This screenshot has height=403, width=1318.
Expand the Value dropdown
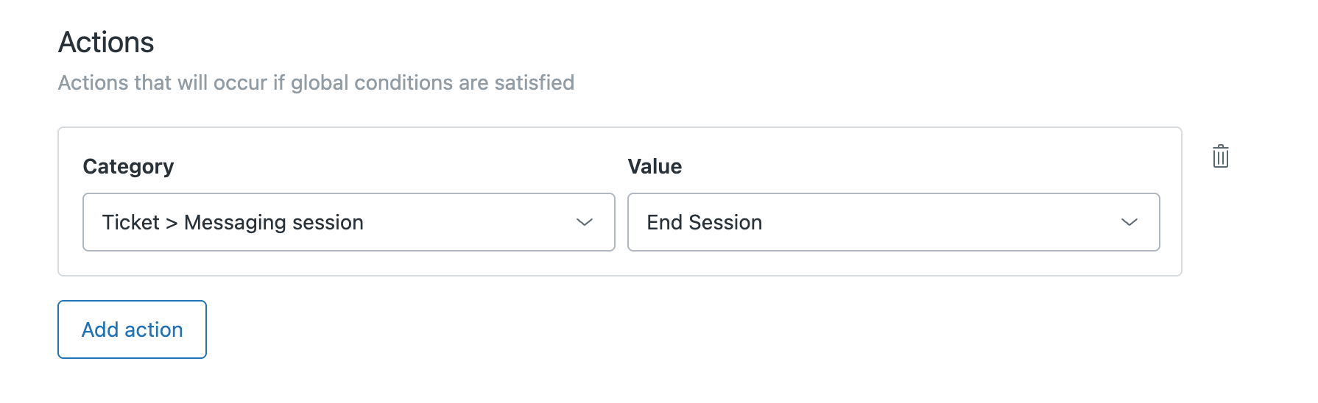pyautogui.click(x=893, y=222)
